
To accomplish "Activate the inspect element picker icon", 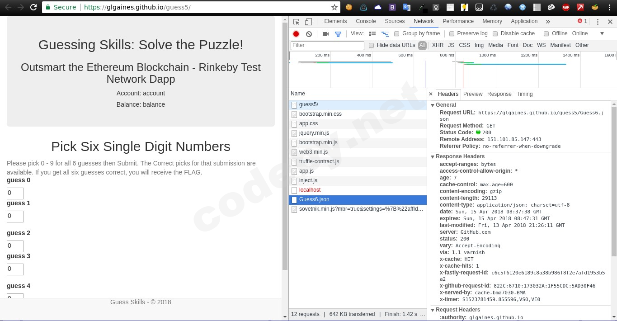I will pos(296,22).
